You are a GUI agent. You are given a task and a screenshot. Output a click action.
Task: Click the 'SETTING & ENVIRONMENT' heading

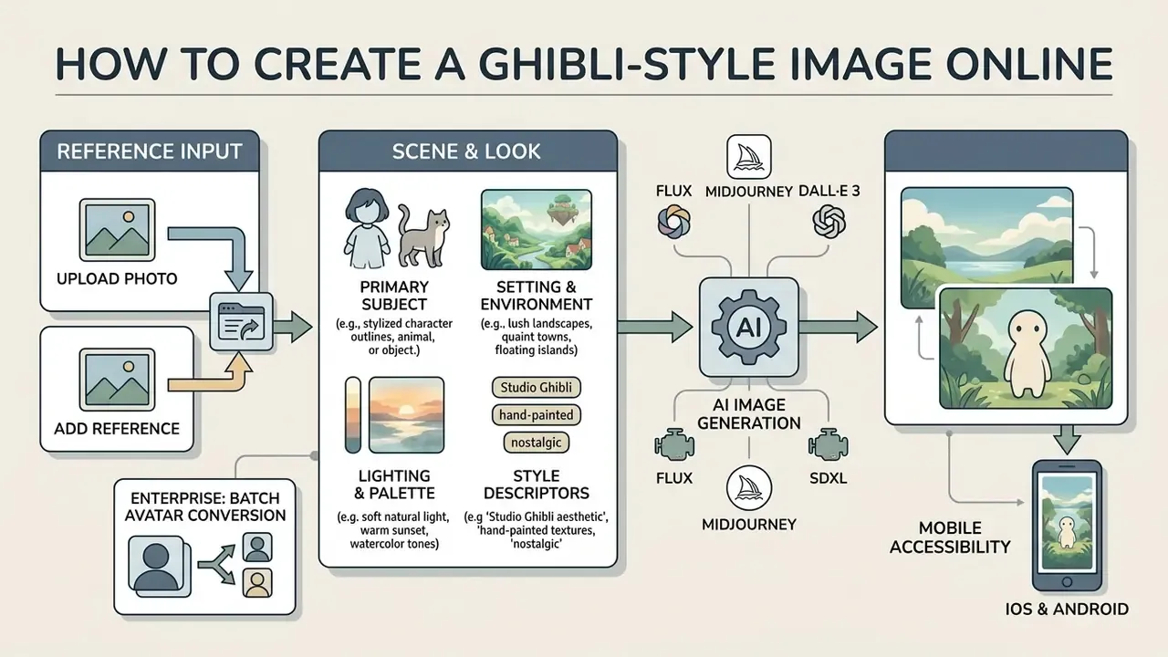click(x=536, y=294)
